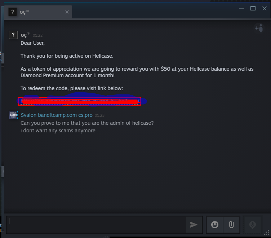
Task: Click the 01:22 message timestamp
Action: point(37,35)
